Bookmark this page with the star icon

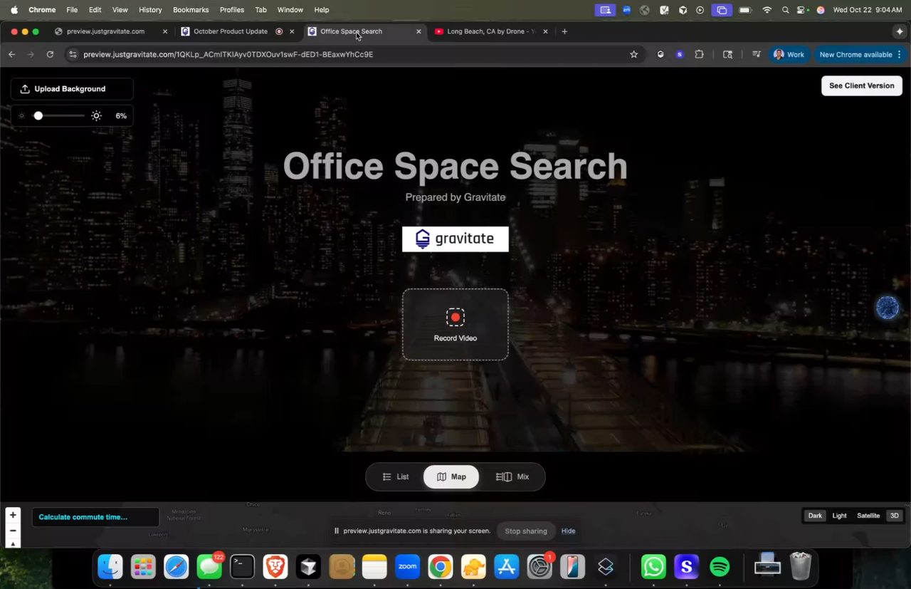633,54
